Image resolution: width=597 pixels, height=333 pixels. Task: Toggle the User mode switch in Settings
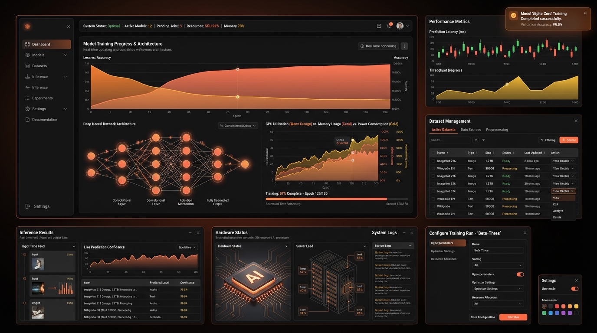pyautogui.click(x=574, y=289)
